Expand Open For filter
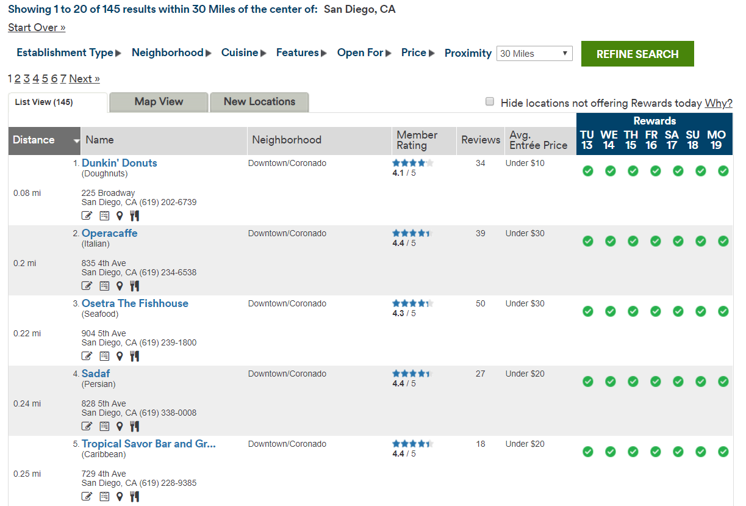Viewport: 746px width, 506px height. coord(364,52)
